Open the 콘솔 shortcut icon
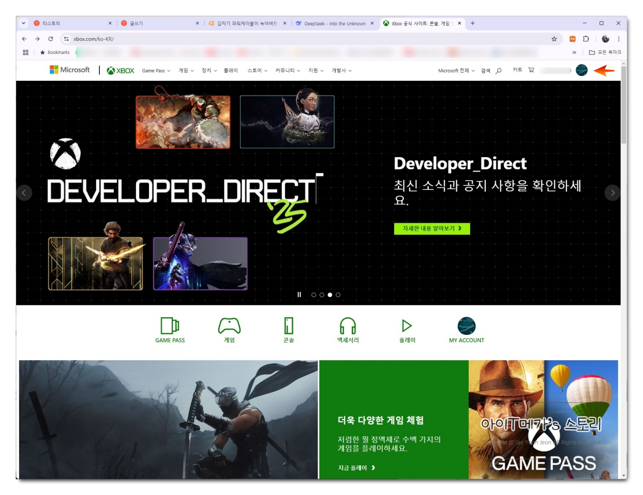 [289, 326]
